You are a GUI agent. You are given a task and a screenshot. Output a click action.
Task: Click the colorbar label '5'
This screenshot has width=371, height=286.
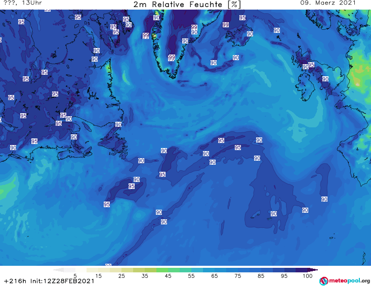pyautogui.click(x=75, y=275)
